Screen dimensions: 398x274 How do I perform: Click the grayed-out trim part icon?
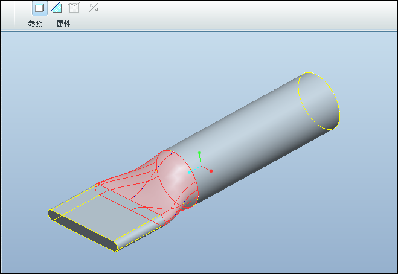pyautogui.click(x=74, y=8)
